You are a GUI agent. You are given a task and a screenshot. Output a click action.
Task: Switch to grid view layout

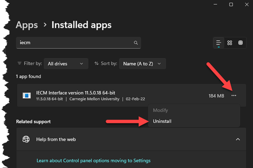pyautogui.click(x=230, y=43)
